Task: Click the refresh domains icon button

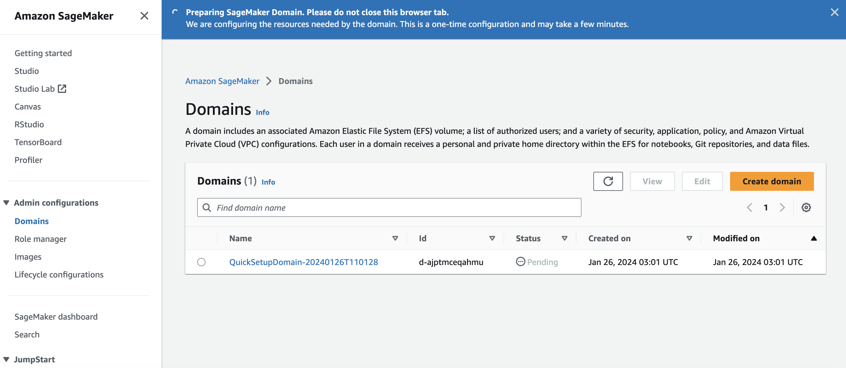Action: coord(608,181)
